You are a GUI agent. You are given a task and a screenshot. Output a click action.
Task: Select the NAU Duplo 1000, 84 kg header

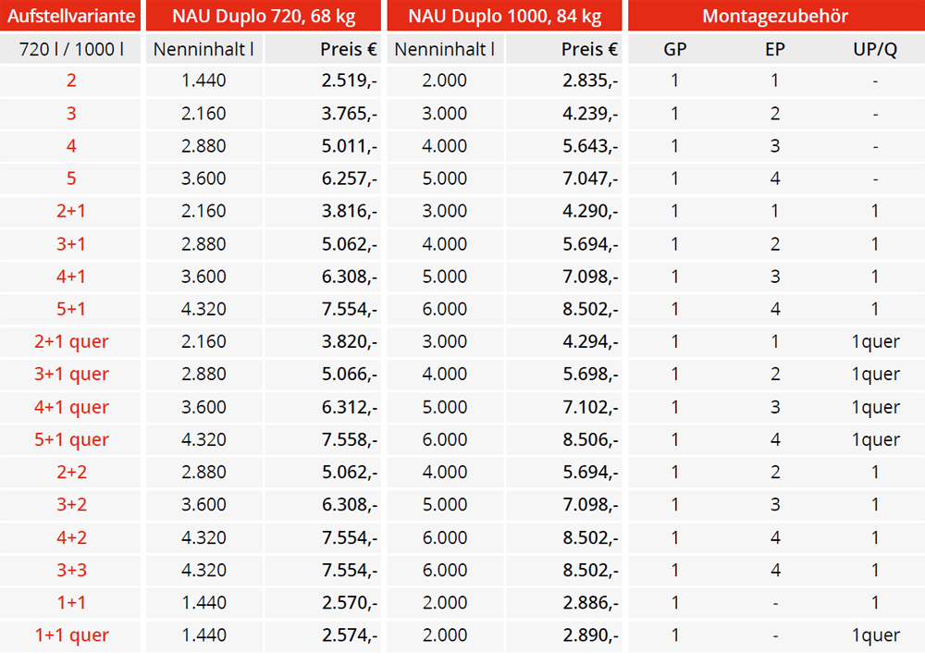coord(504,16)
